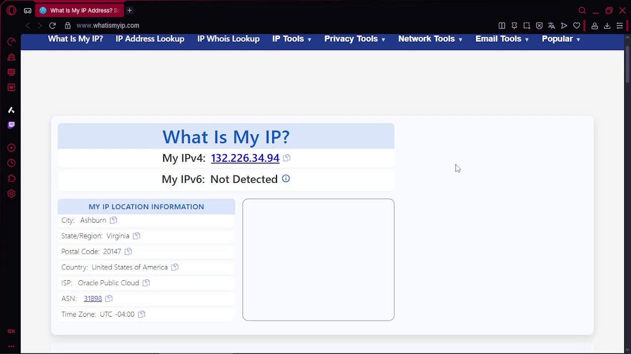Click the IPv6 info icon
The image size is (631, 354).
(286, 179)
